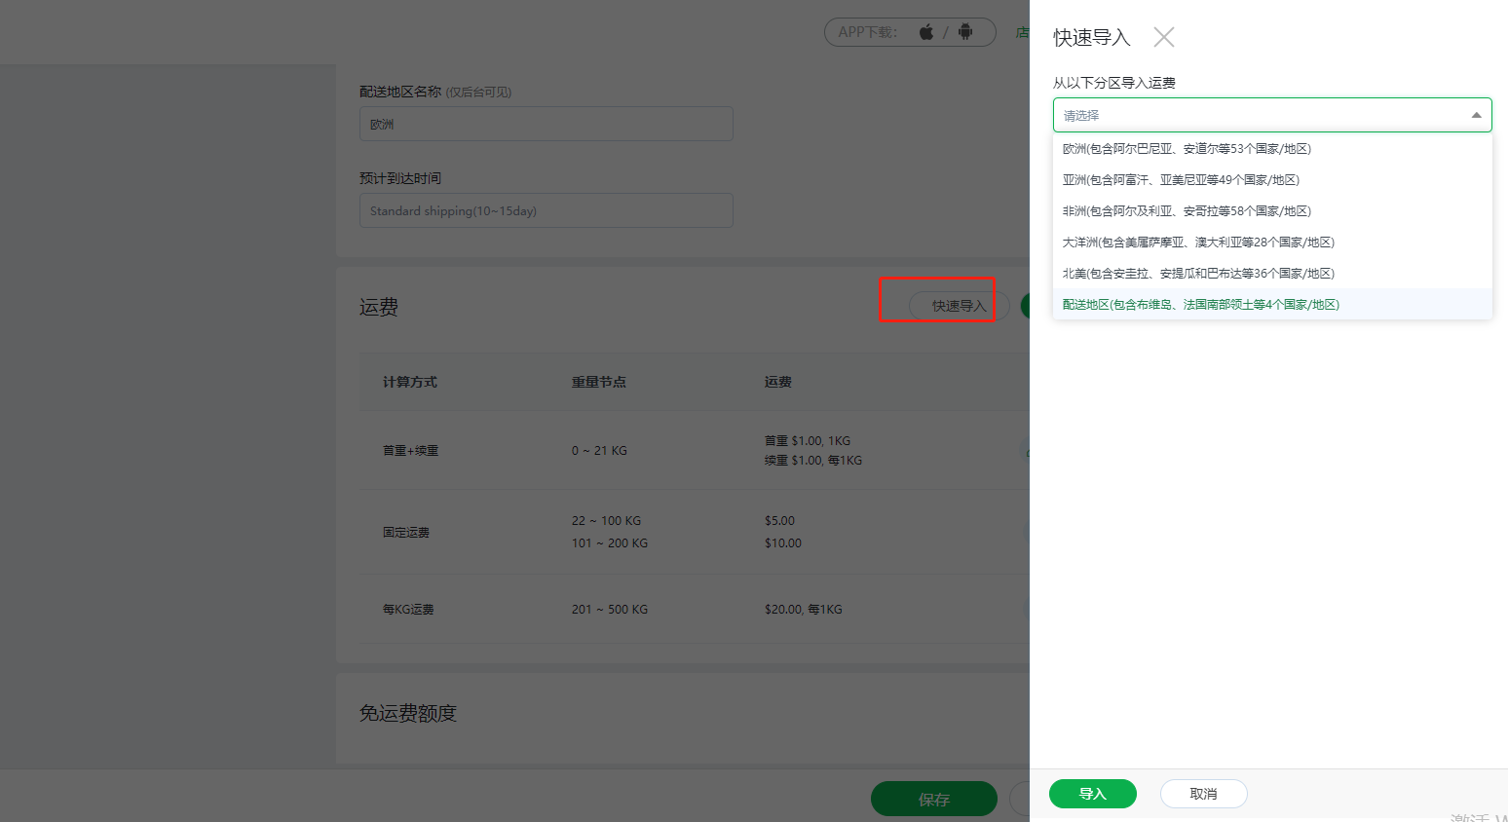Click the green 保存 button
The width and height of the screenshot is (1508, 822).
[x=933, y=799]
